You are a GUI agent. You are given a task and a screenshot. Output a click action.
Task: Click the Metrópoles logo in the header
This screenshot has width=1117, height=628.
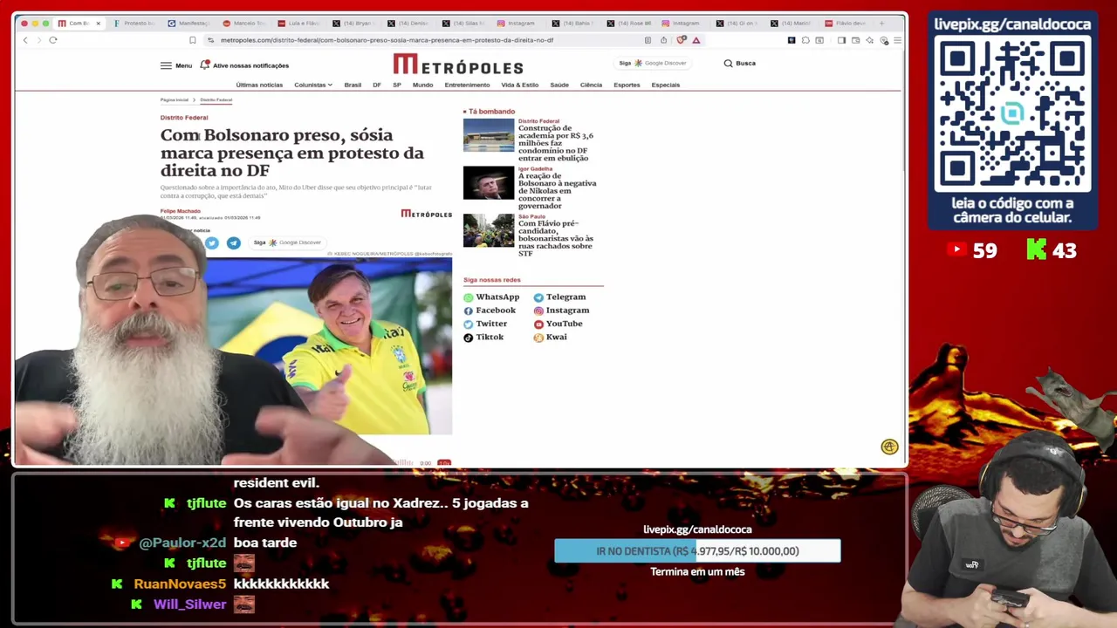click(x=458, y=65)
